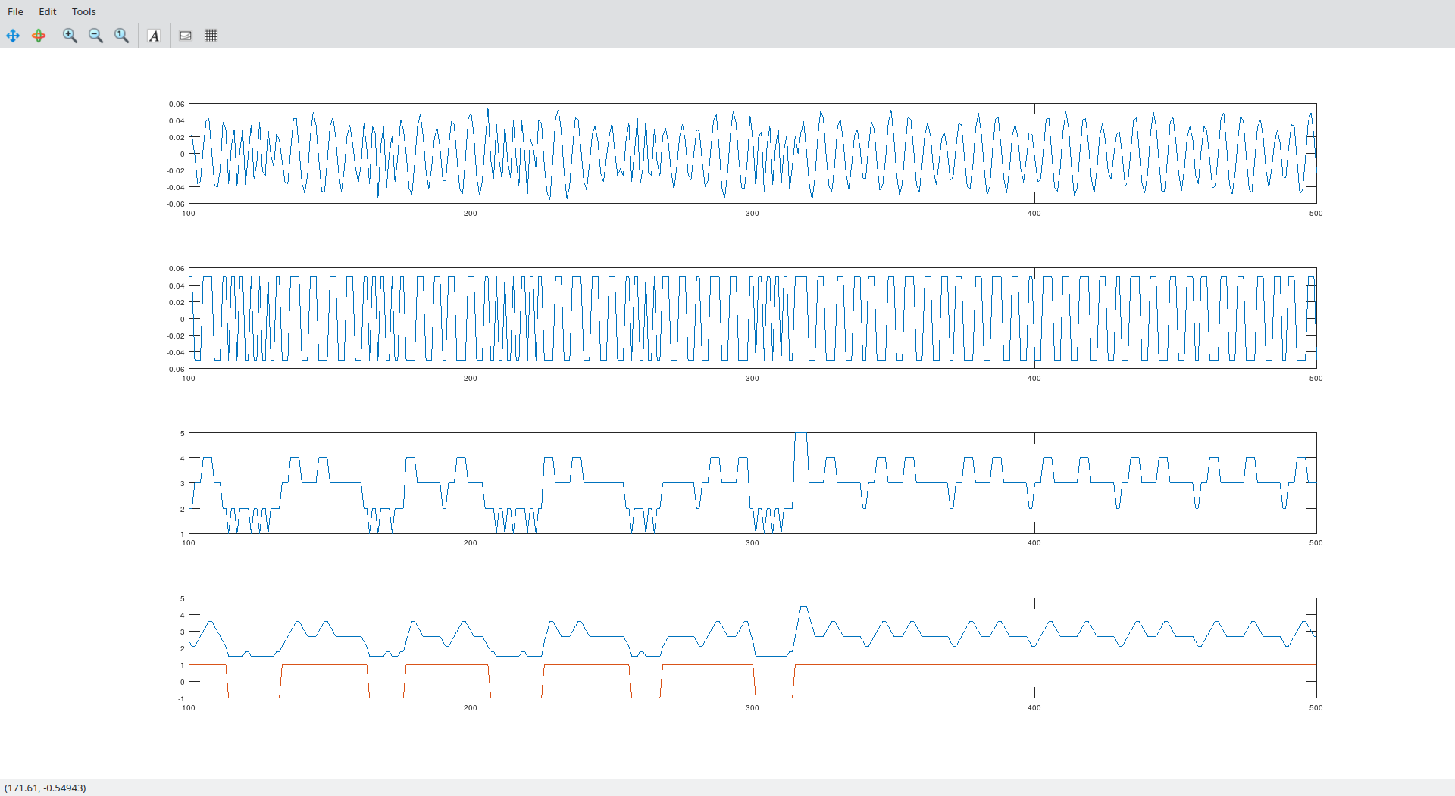Select the Pan tool icon
Screen dimensions: 1455x796
click(x=13, y=36)
